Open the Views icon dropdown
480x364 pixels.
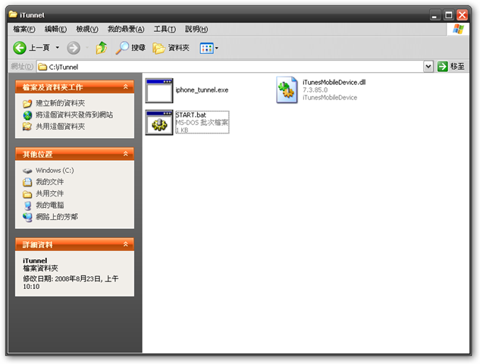[209, 48]
